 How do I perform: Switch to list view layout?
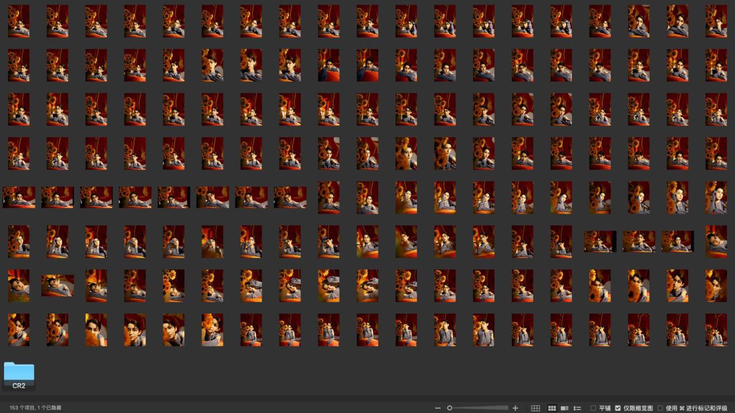[x=578, y=408]
